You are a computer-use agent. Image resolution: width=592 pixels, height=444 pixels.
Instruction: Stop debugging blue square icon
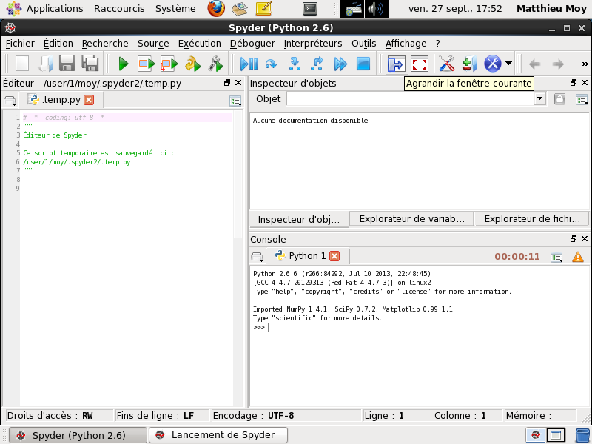(x=363, y=64)
